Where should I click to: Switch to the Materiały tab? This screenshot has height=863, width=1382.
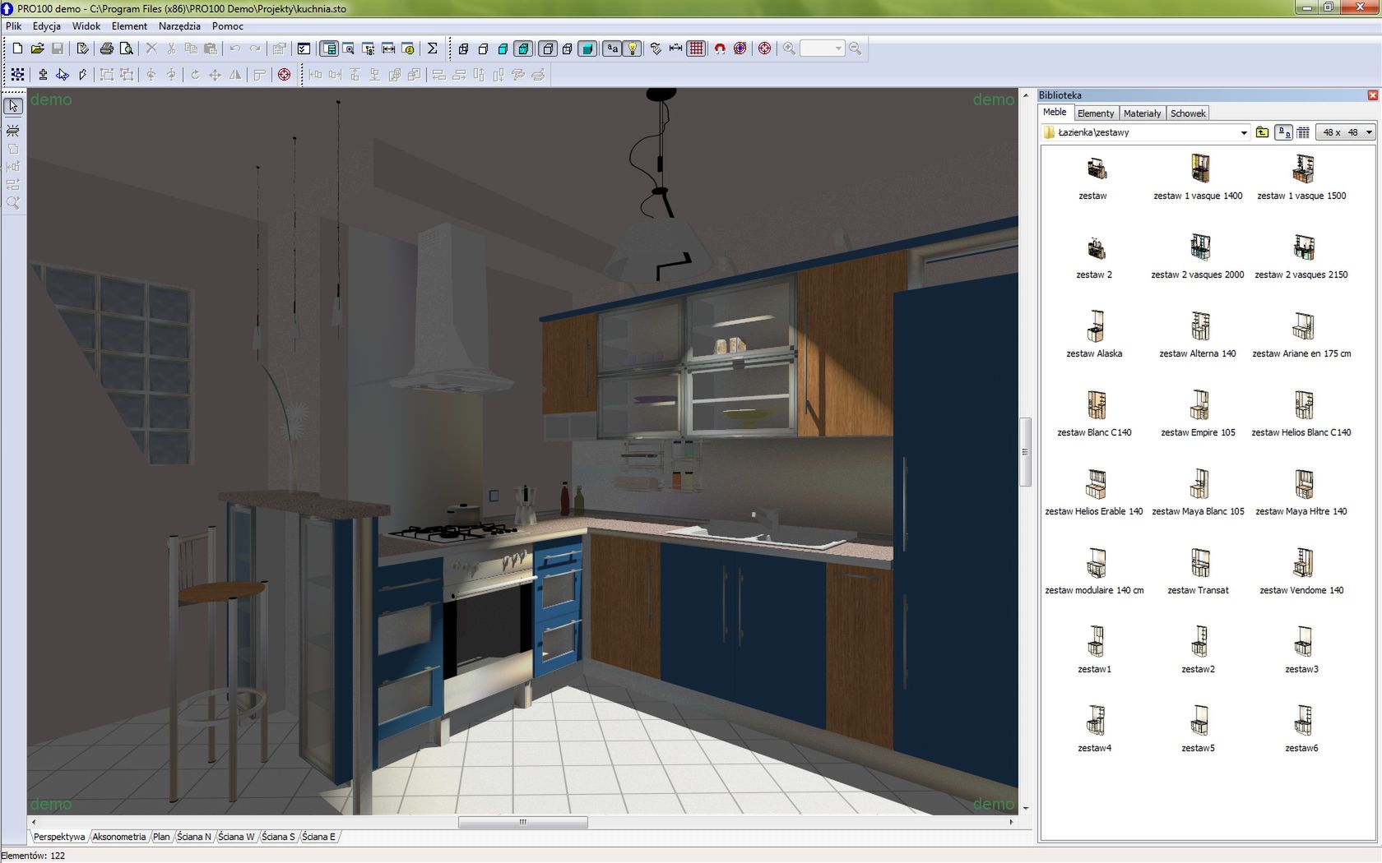click(x=1142, y=113)
